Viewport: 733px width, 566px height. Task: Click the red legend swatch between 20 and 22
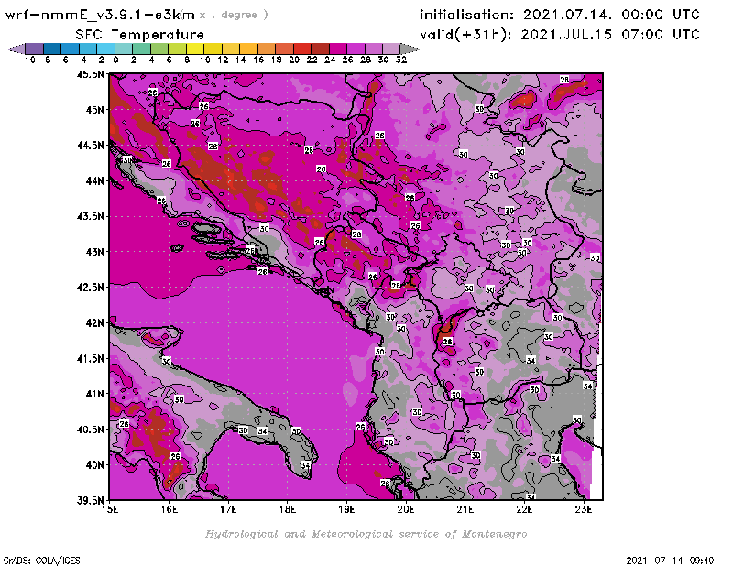[302, 49]
